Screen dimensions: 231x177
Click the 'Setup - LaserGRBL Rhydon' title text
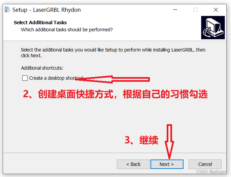[46, 10]
